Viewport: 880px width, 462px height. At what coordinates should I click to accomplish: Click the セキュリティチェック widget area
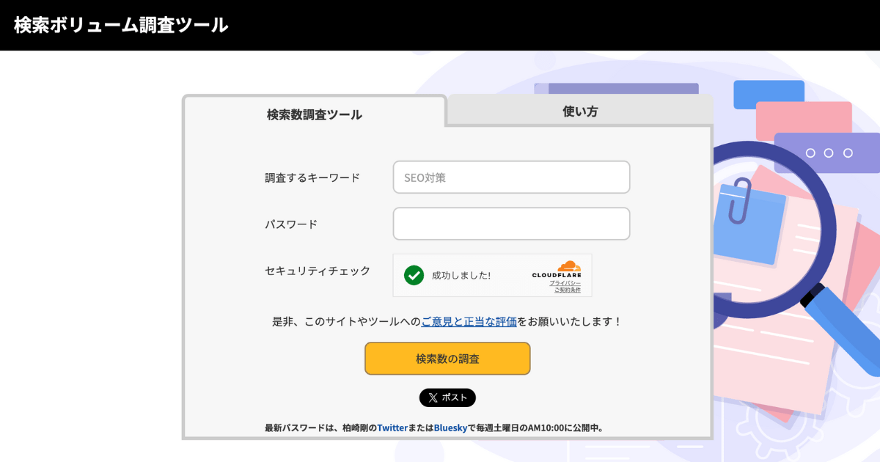pos(492,275)
